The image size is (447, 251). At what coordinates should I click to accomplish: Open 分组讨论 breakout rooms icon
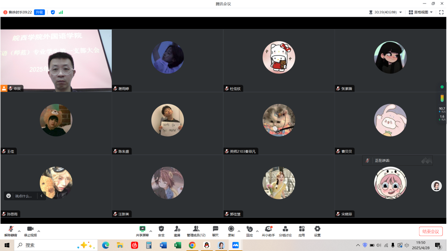coord(285,231)
